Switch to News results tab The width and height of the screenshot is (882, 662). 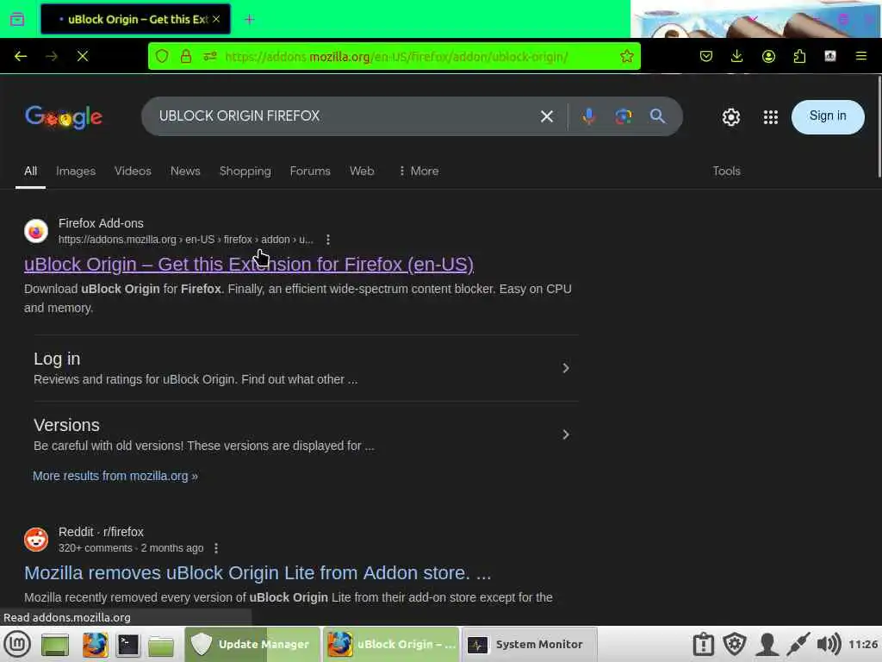coord(185,172)
